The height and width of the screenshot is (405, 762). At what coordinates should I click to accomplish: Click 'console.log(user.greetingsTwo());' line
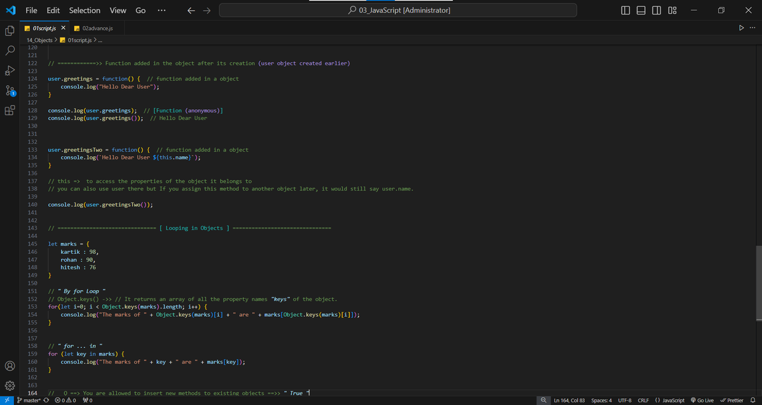coord(100,204)
